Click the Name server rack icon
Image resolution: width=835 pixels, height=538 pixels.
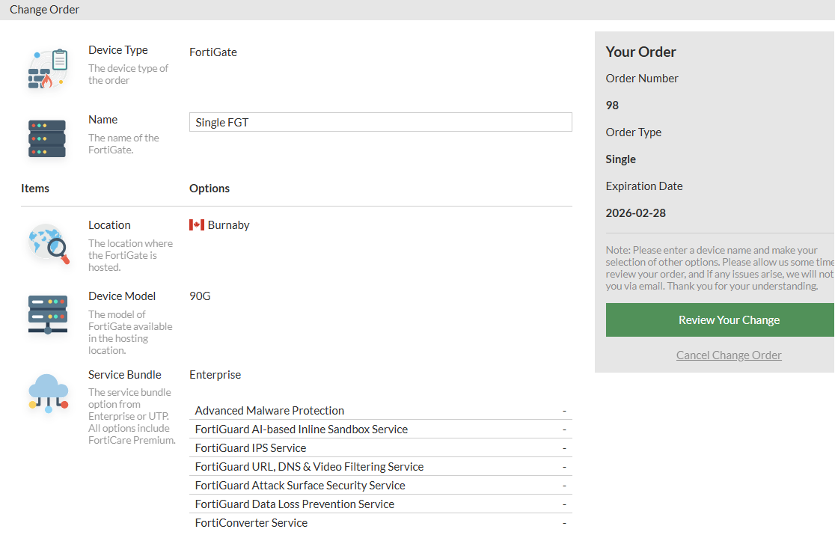pos(47,138)
